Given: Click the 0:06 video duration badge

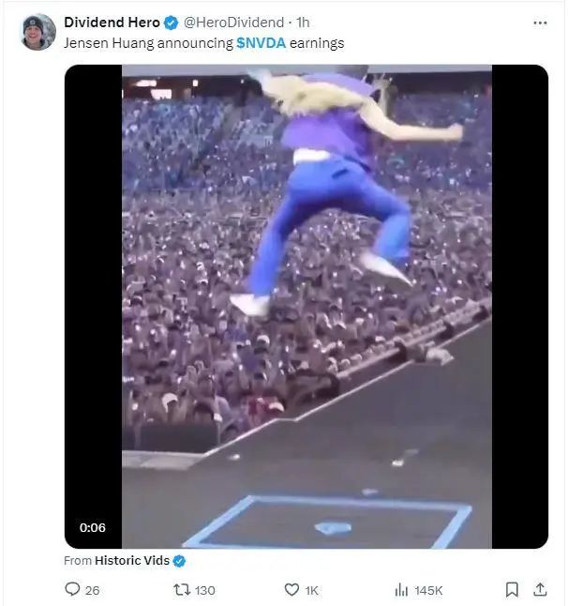Looking at the screenshot, I should [x=93, y=527].
